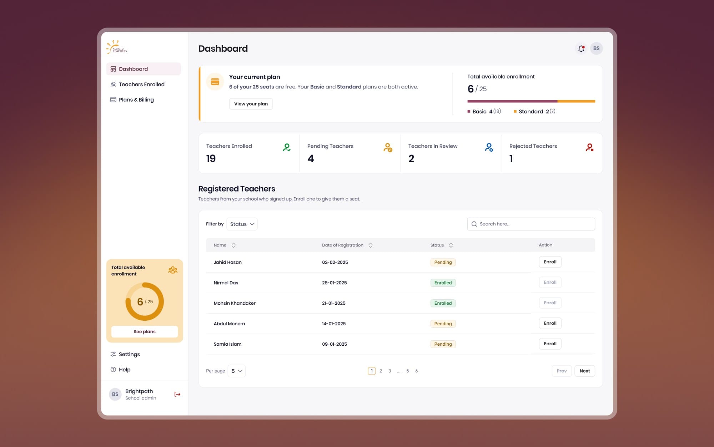Screen dimensions: 714x447
Task: Click the name Jahid Hasan
Action: coord(228,262)
